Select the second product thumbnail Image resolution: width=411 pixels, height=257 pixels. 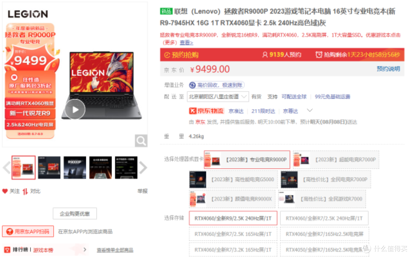[x=49, y=168]
